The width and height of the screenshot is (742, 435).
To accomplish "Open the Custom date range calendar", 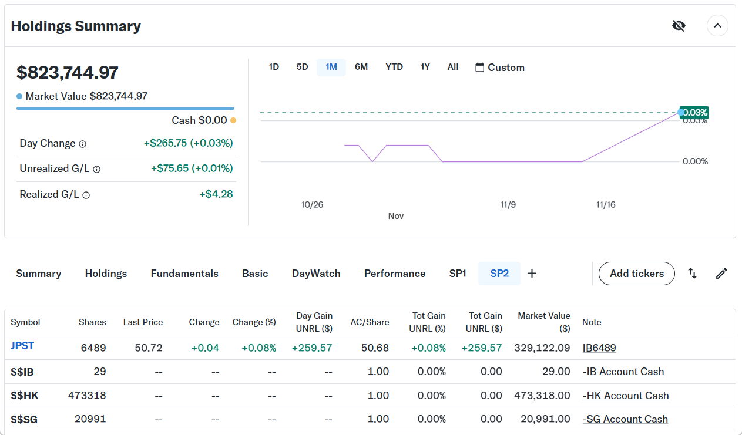I will tap(499, 68).
